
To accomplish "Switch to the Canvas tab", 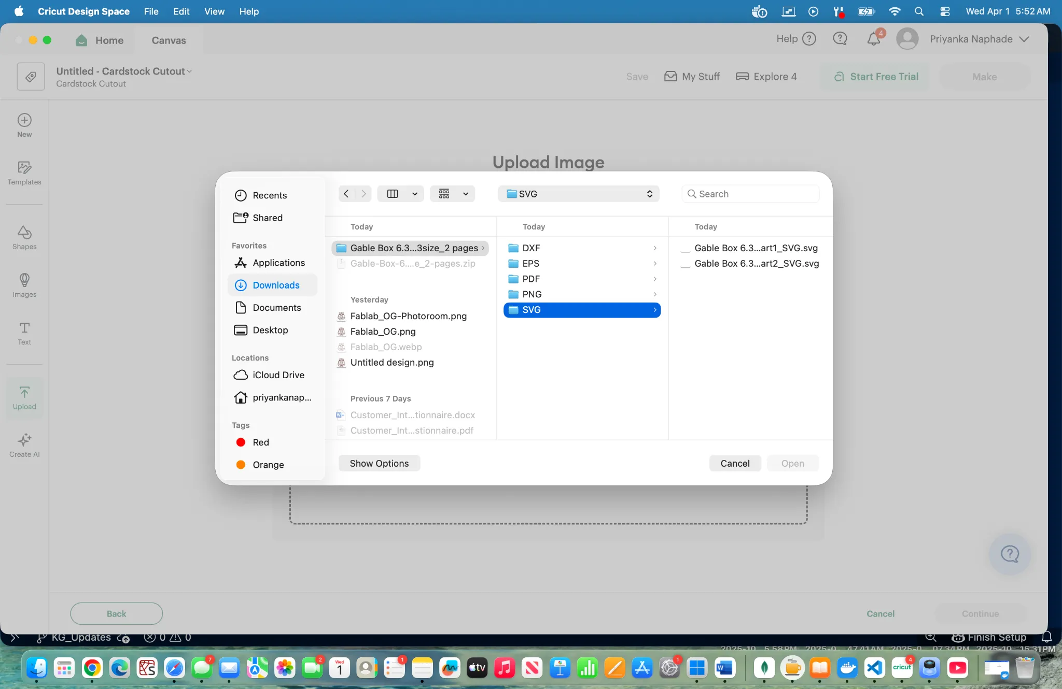I will point(169,40).
